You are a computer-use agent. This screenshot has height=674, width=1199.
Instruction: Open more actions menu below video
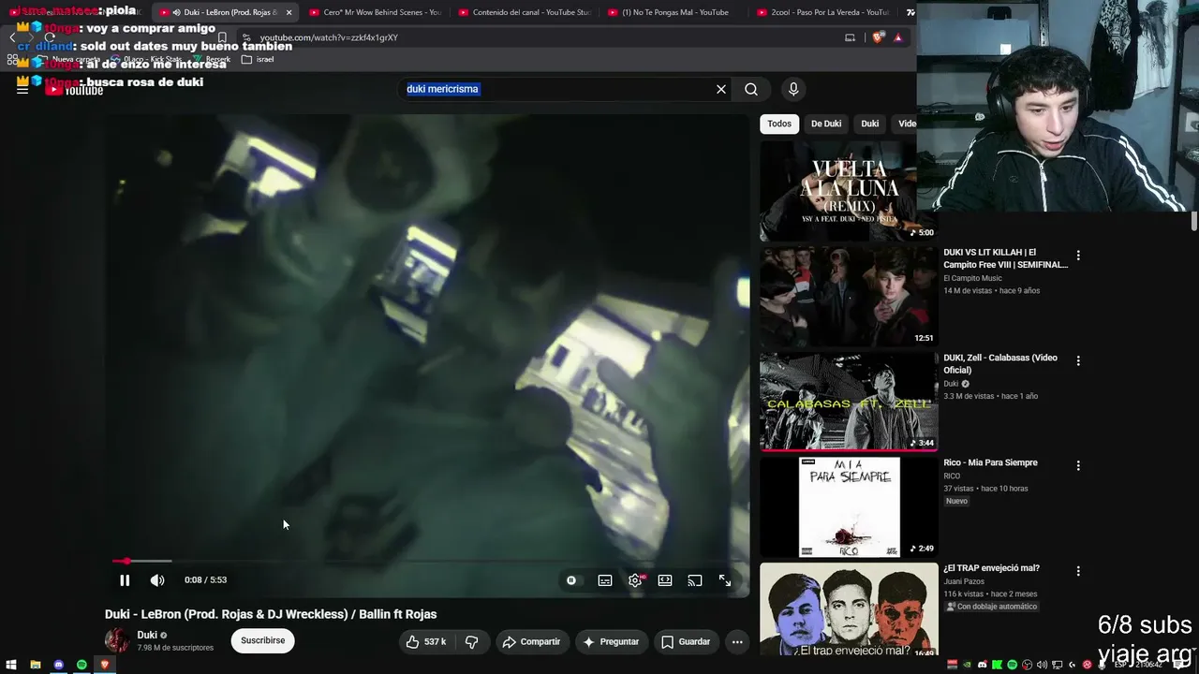point(737,641)
